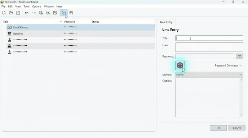Open the Help menu
This screenshot has height=138, width=248.
pyautogui.click(x=59, y=6)
